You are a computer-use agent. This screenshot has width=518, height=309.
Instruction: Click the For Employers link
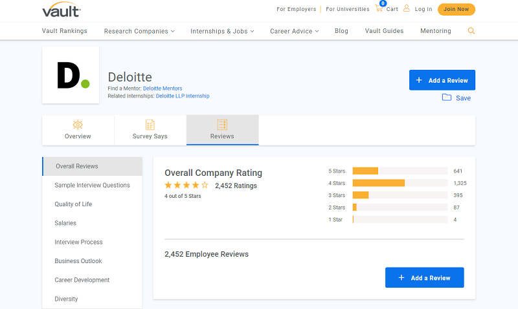[297, 9]
